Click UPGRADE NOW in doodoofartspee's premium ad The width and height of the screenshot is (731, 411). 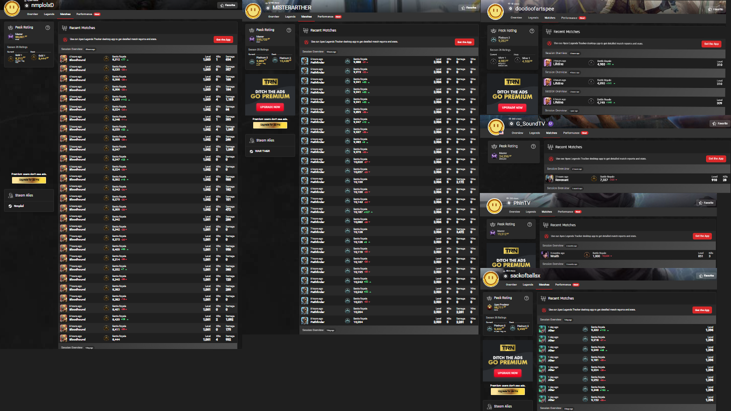point(512,107)
